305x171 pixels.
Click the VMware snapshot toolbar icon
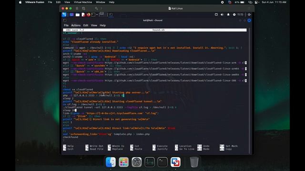click(x=84, y=9)
